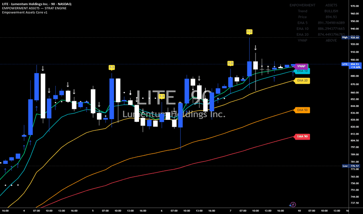Image resolution: width=363 pixels, height=214 pixels.
Task: Click 812.00 on the price scale
Action: tap(355, 134)
